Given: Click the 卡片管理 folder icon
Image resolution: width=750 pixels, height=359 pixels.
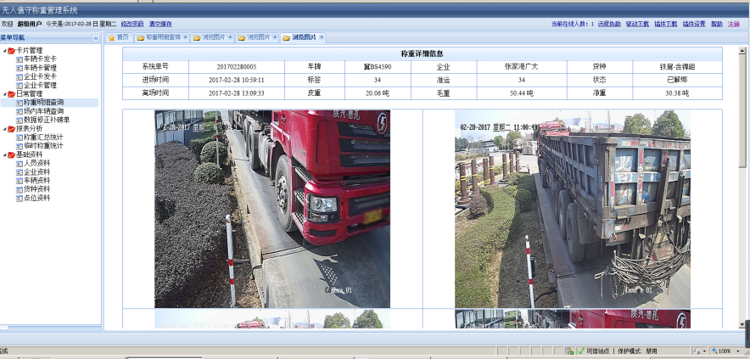Looking at the screenshot, I should point(12,51).
